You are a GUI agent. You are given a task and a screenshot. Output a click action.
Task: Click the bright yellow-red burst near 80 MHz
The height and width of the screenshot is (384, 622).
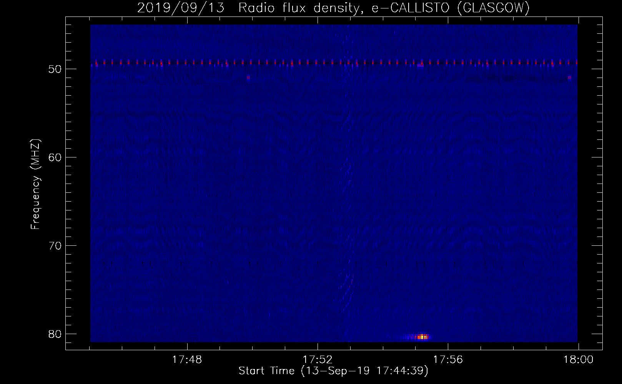(x=422, y=337)
